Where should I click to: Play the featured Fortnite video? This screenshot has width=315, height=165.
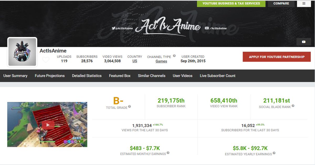click(x=48, y=125)
